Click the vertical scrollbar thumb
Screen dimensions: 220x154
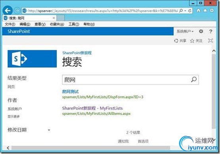tap(214, 91)
